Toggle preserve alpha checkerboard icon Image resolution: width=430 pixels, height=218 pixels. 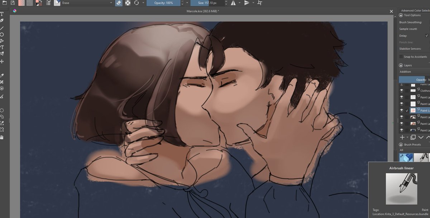pyautogui.click(x=128, y=3)
